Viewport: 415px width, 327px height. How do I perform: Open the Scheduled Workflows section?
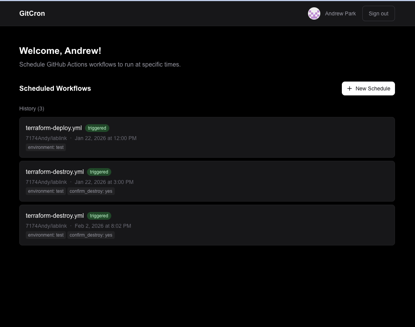[55, 88]
